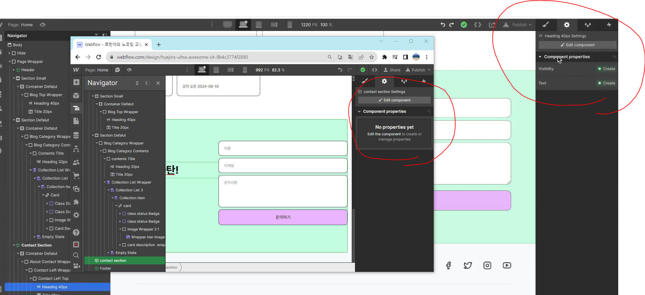The image size is (645, 295).
Task: Expand Empty State in front Navigator
Action: click(108, 253)
